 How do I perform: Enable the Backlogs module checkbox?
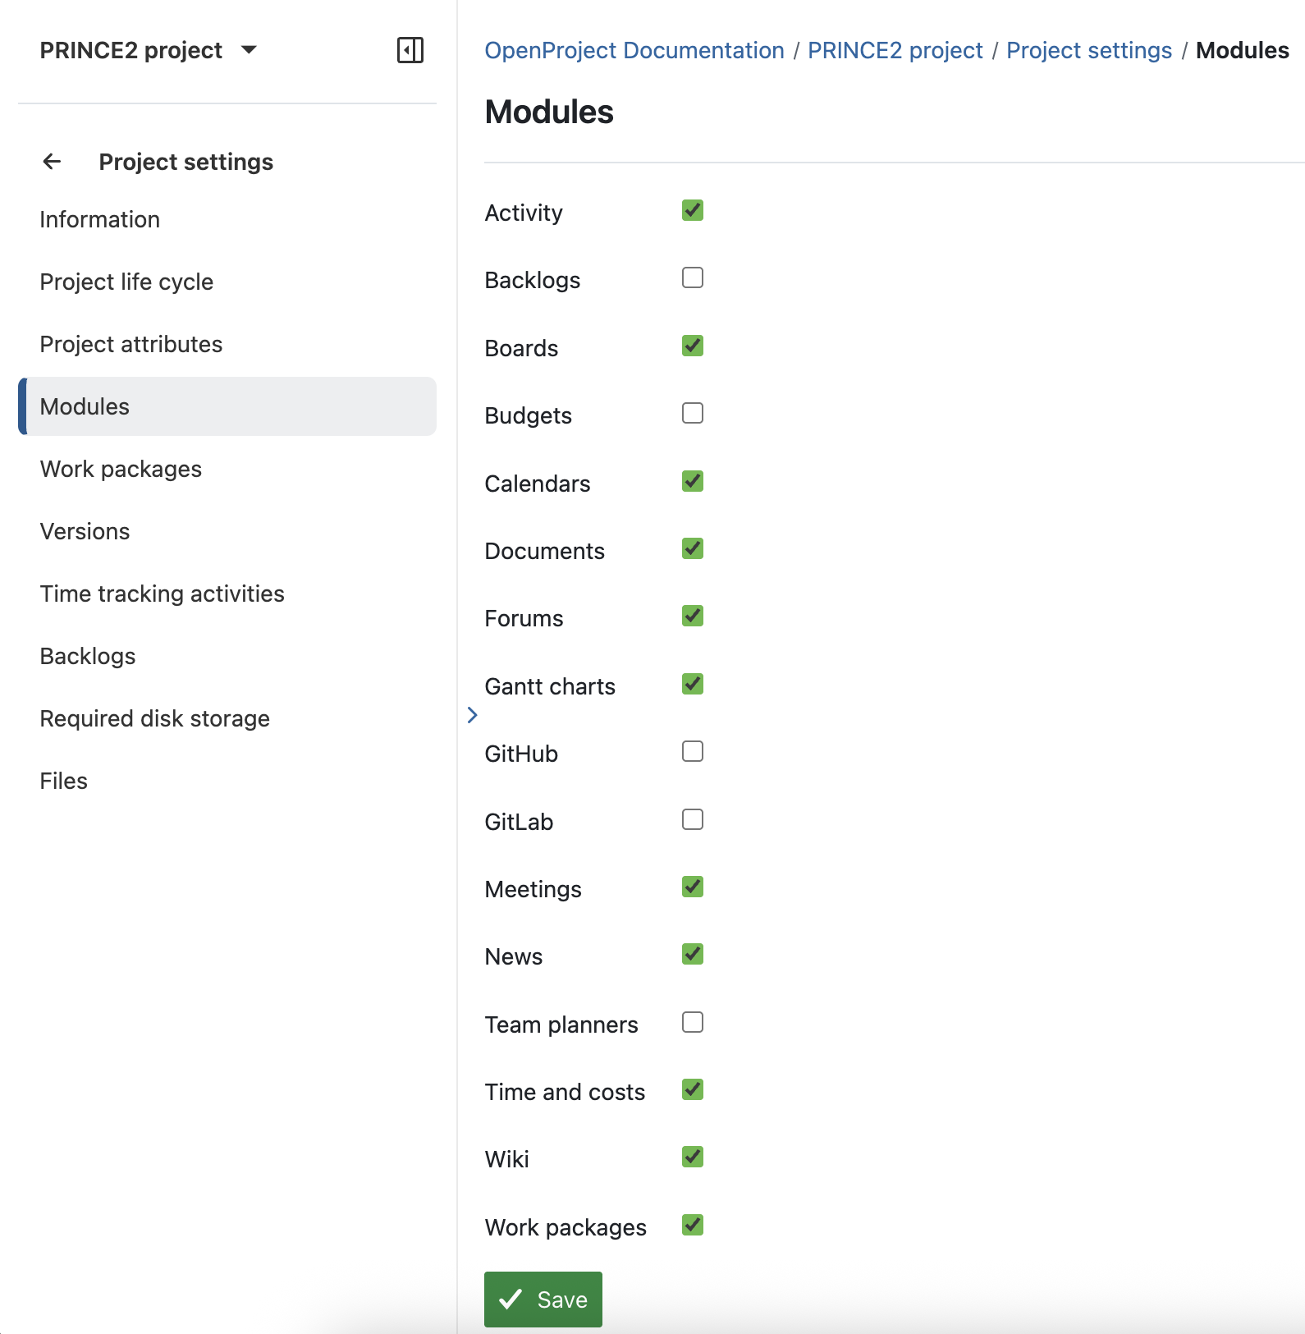point(692,278)
